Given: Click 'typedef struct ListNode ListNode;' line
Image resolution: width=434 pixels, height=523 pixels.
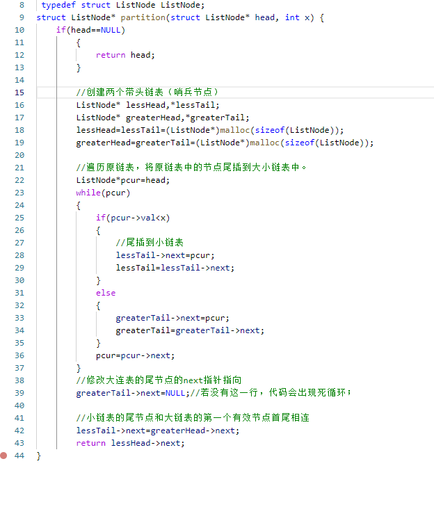Looking at the screenshot, I should click(123, 5).
